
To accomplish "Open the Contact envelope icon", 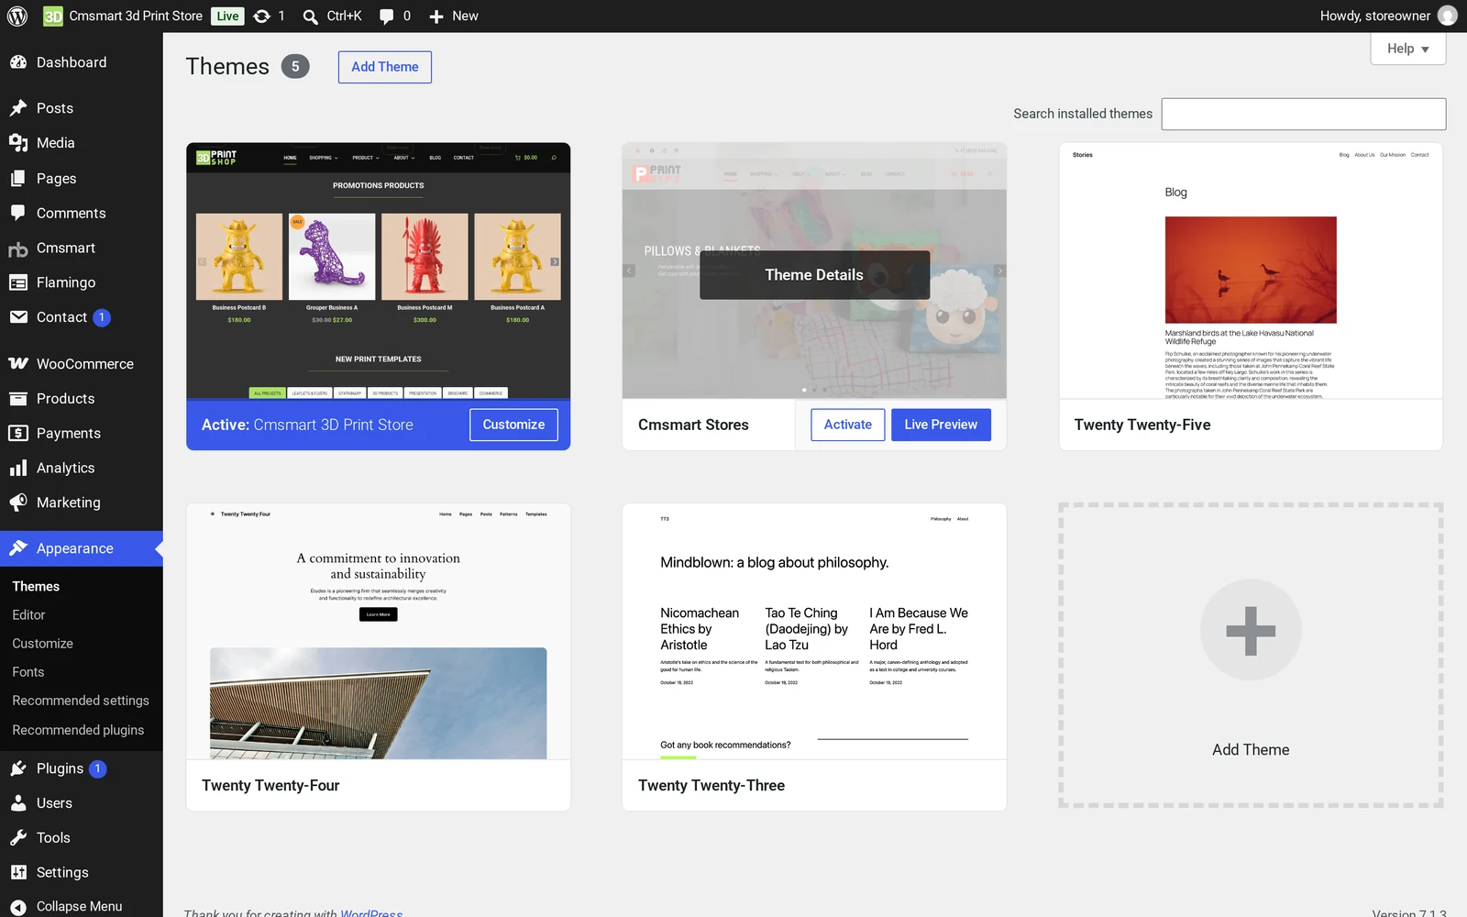I will (x=18, y=317).
